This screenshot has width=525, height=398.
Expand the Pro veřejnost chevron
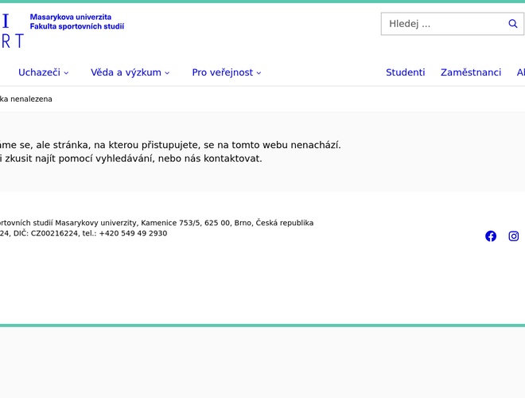tap(259, 73)
